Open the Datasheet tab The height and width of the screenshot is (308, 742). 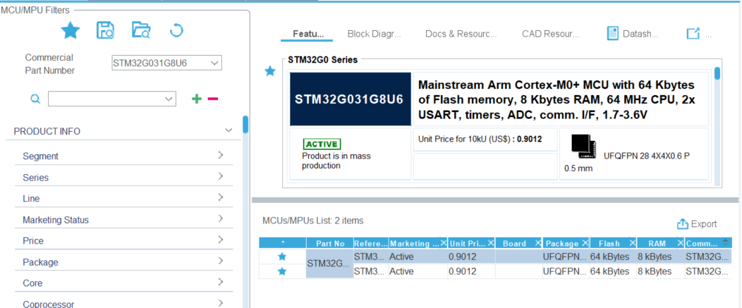click(640, 34)
